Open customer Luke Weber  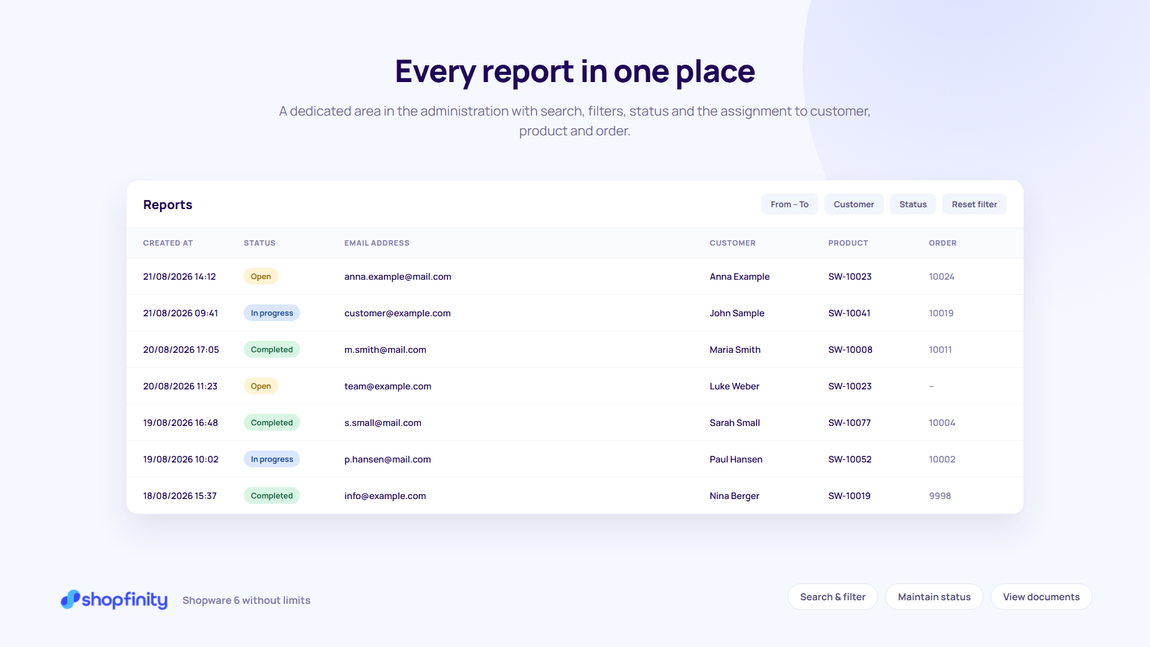coord(734,386)
